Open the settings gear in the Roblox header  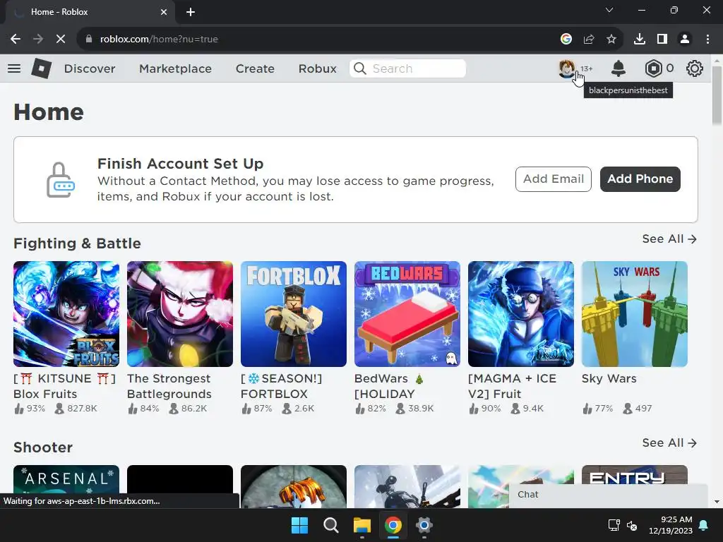(x=695, y=68)
